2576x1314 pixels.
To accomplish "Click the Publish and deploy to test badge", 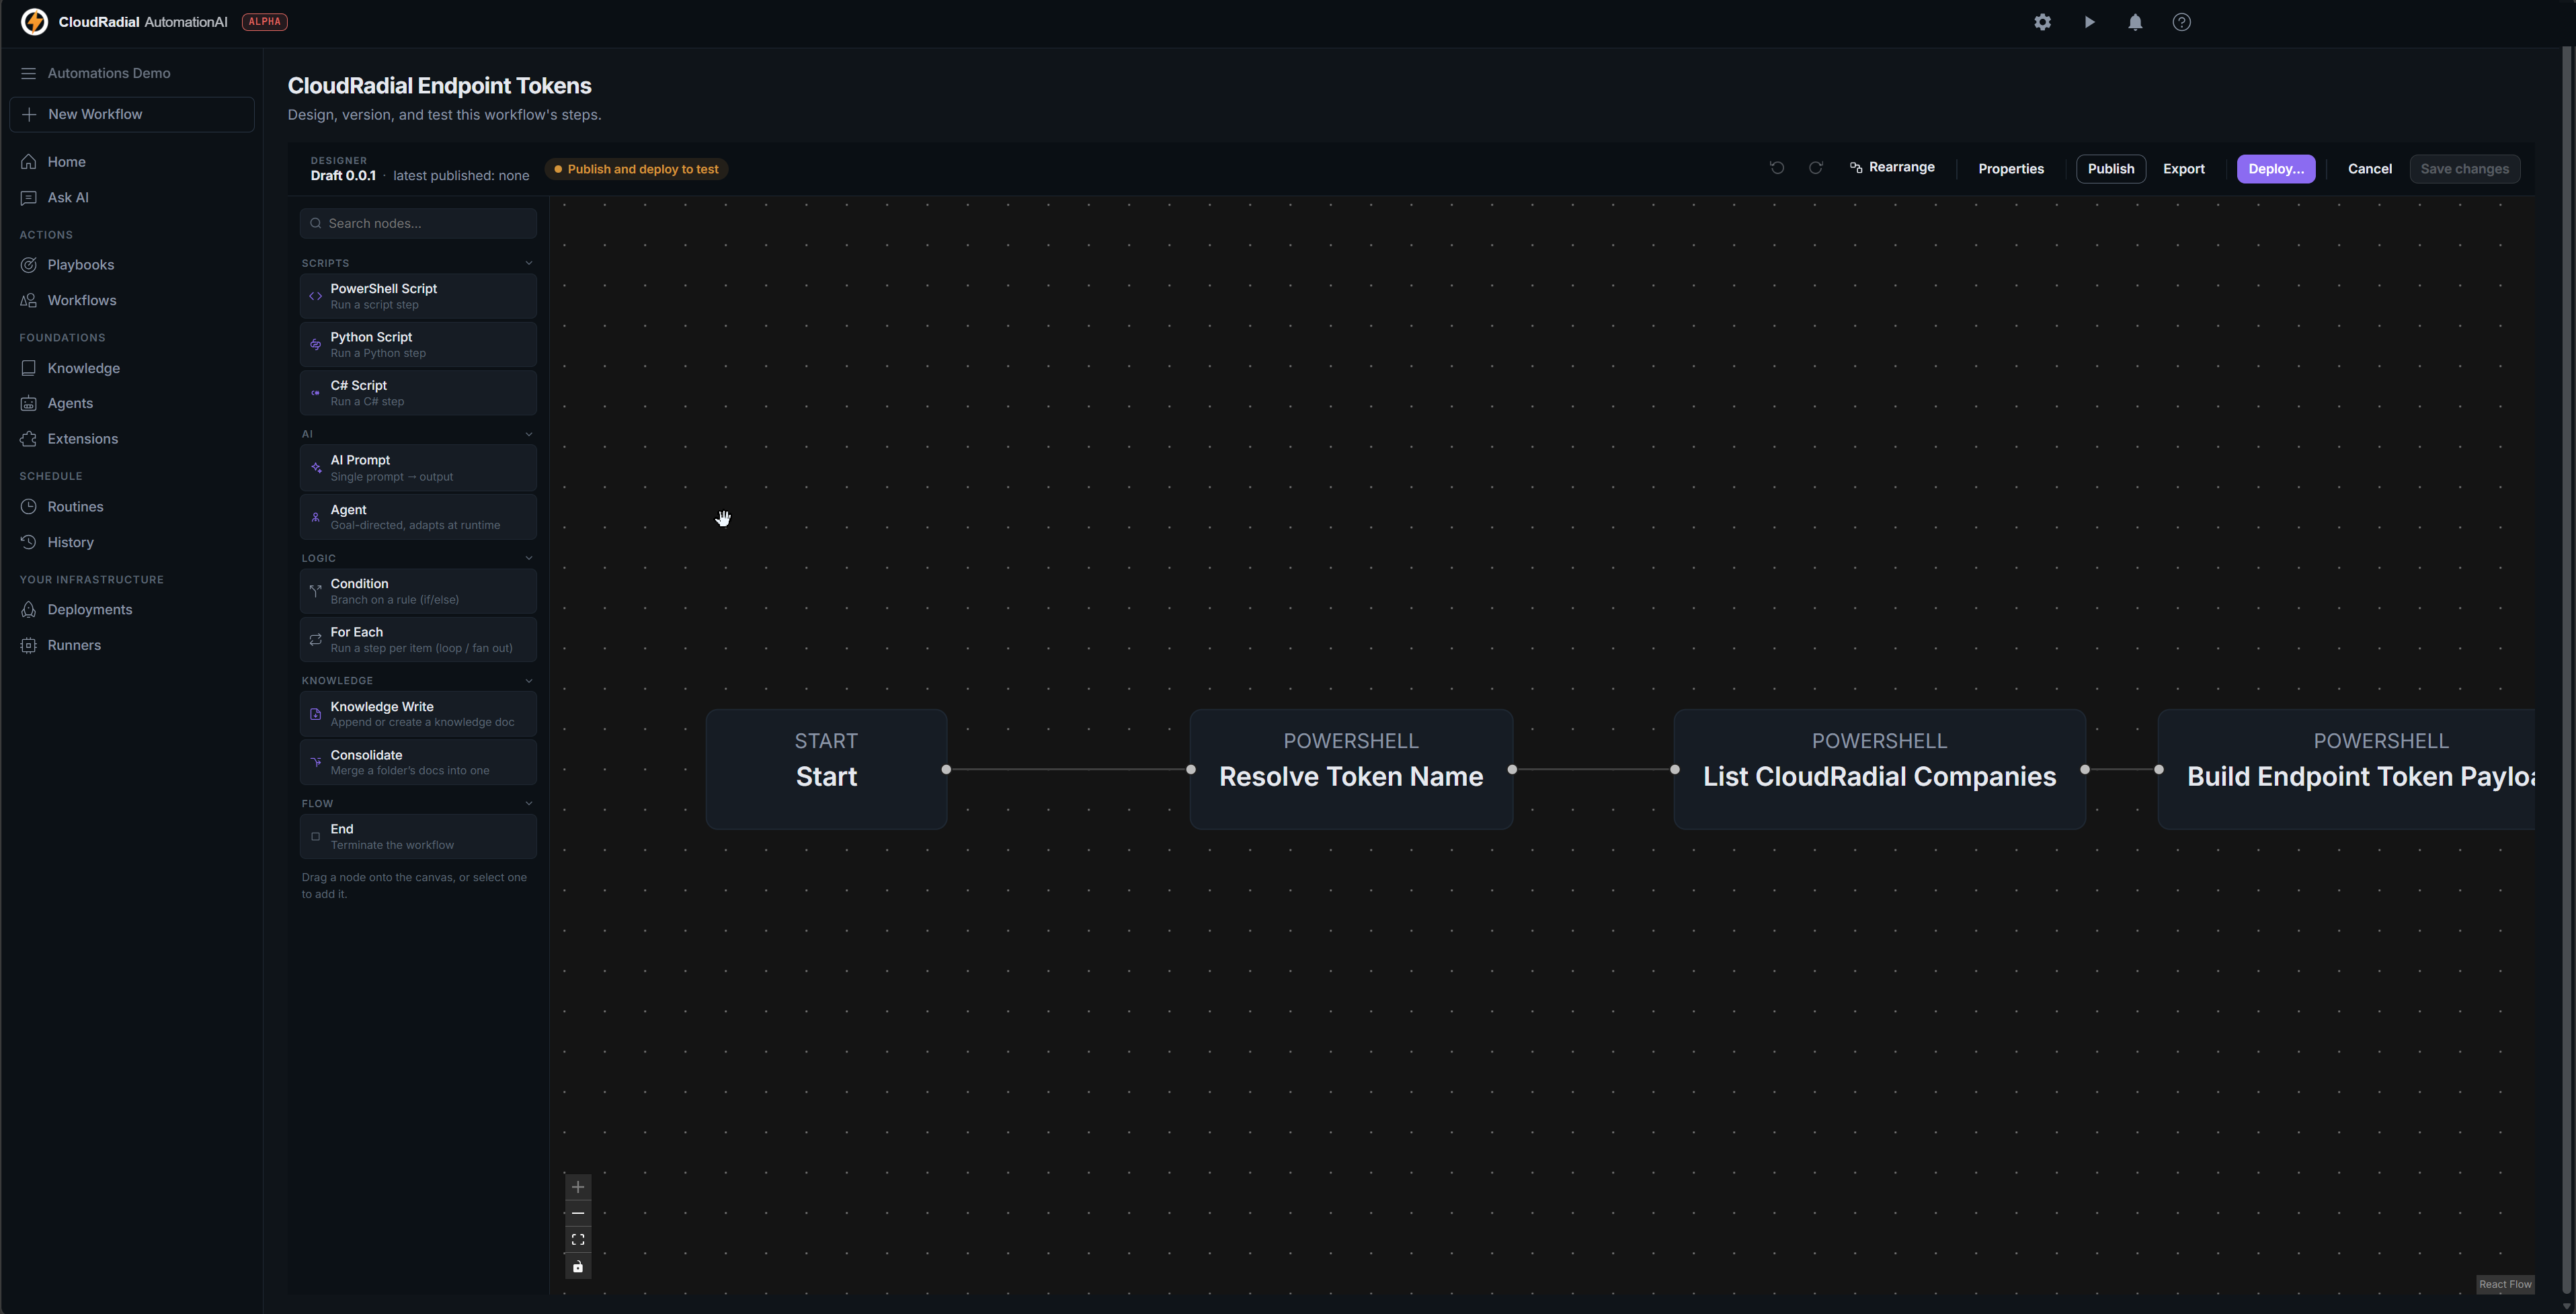I will [636, 169].
